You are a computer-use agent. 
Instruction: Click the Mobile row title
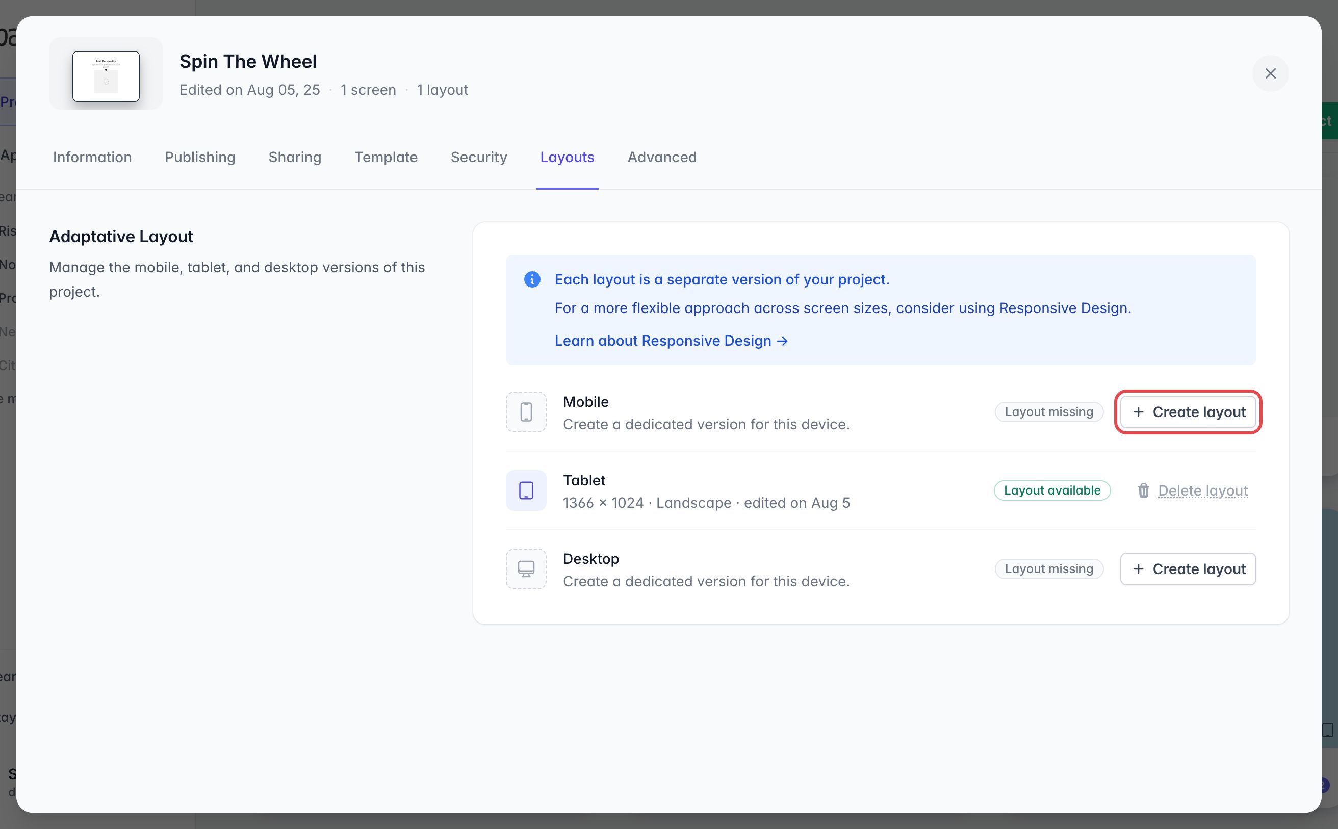tap(586, 402)
